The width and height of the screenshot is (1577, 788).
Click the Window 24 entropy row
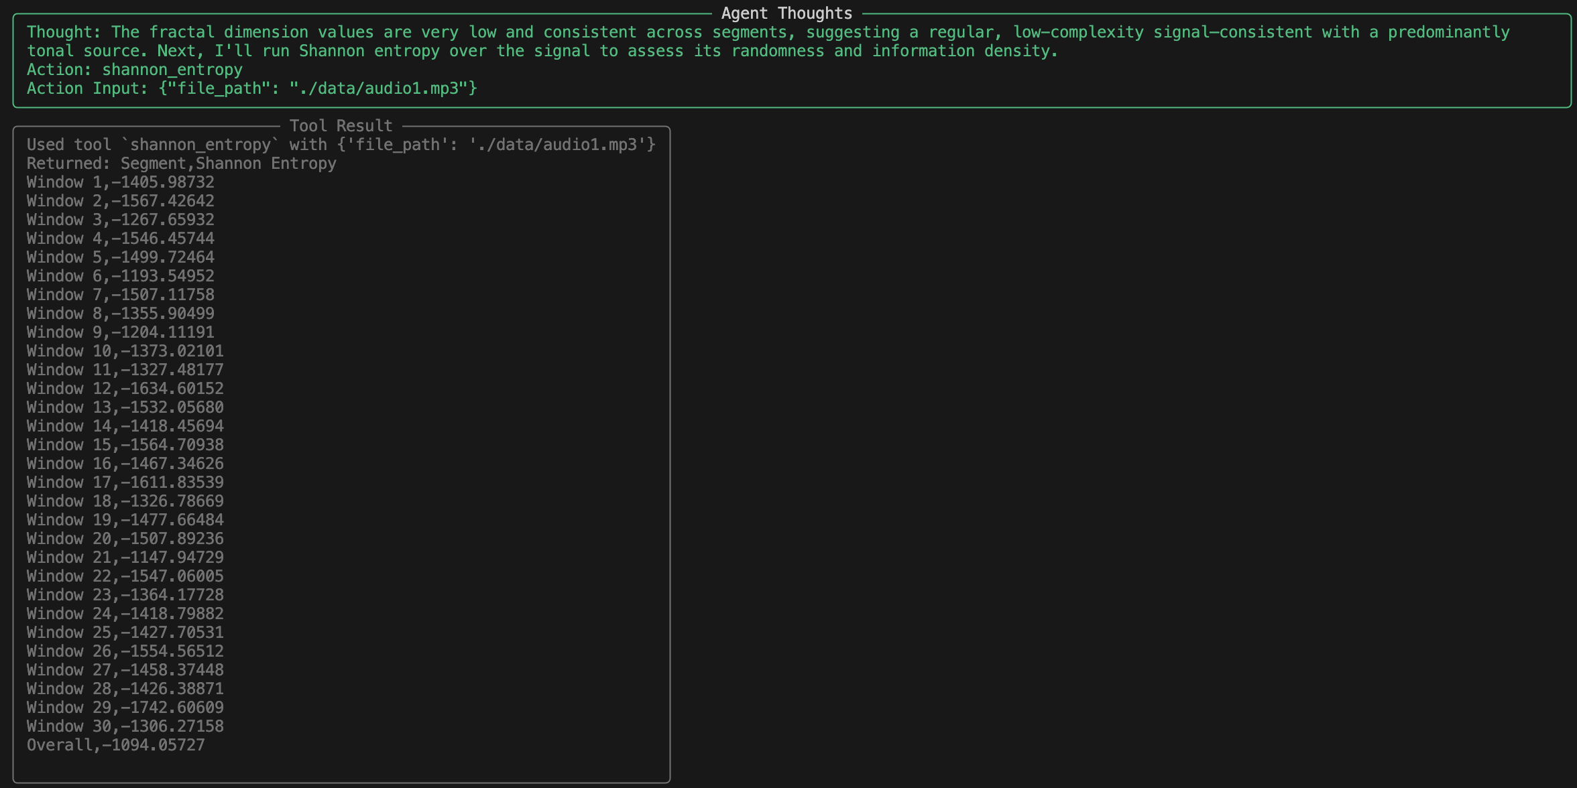coord(125,614)
